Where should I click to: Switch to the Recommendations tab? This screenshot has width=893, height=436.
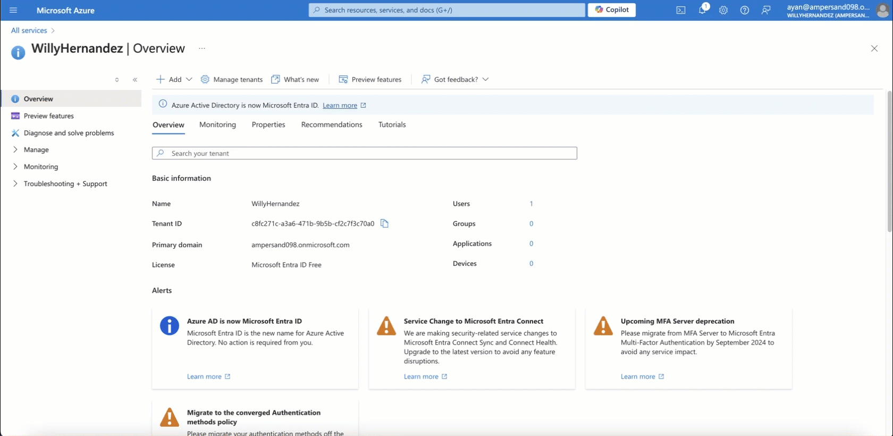332,124
